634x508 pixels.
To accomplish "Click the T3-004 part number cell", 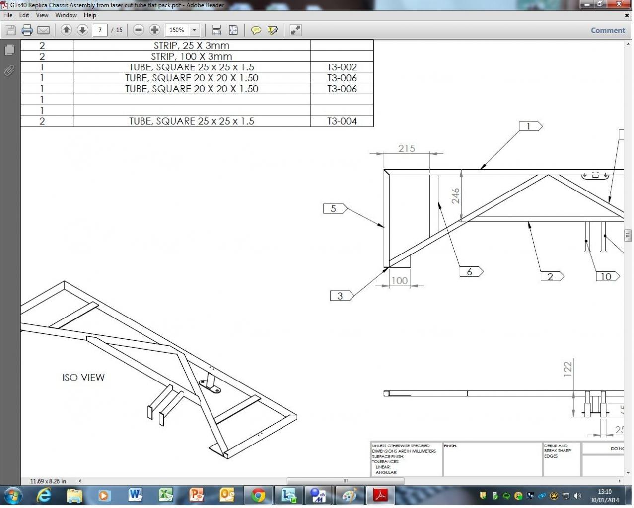I will pos(342,121).
